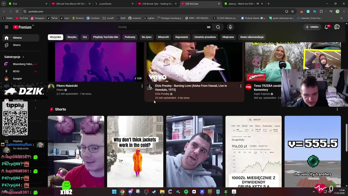This screenshot has height=196, width=348.
Task: Open the Elvis Presley Burning Love thumbnail
Action: [194, 62]
